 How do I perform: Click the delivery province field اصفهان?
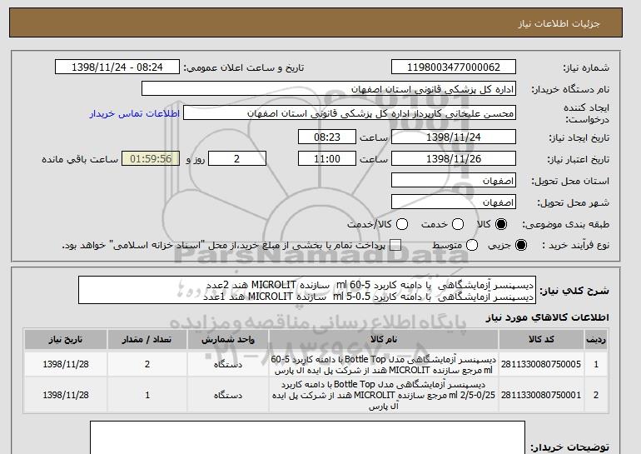(454, 181)
